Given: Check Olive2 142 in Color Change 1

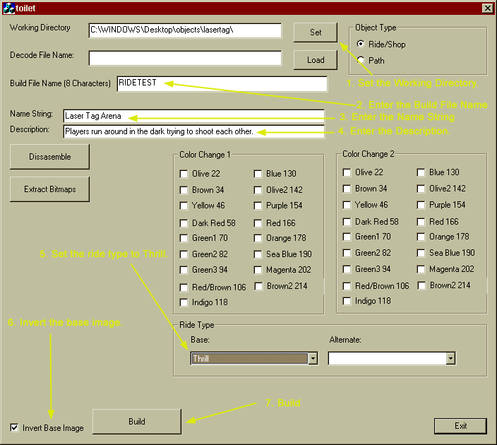Looking at the screenshot, I should click(x=258, y=190).
